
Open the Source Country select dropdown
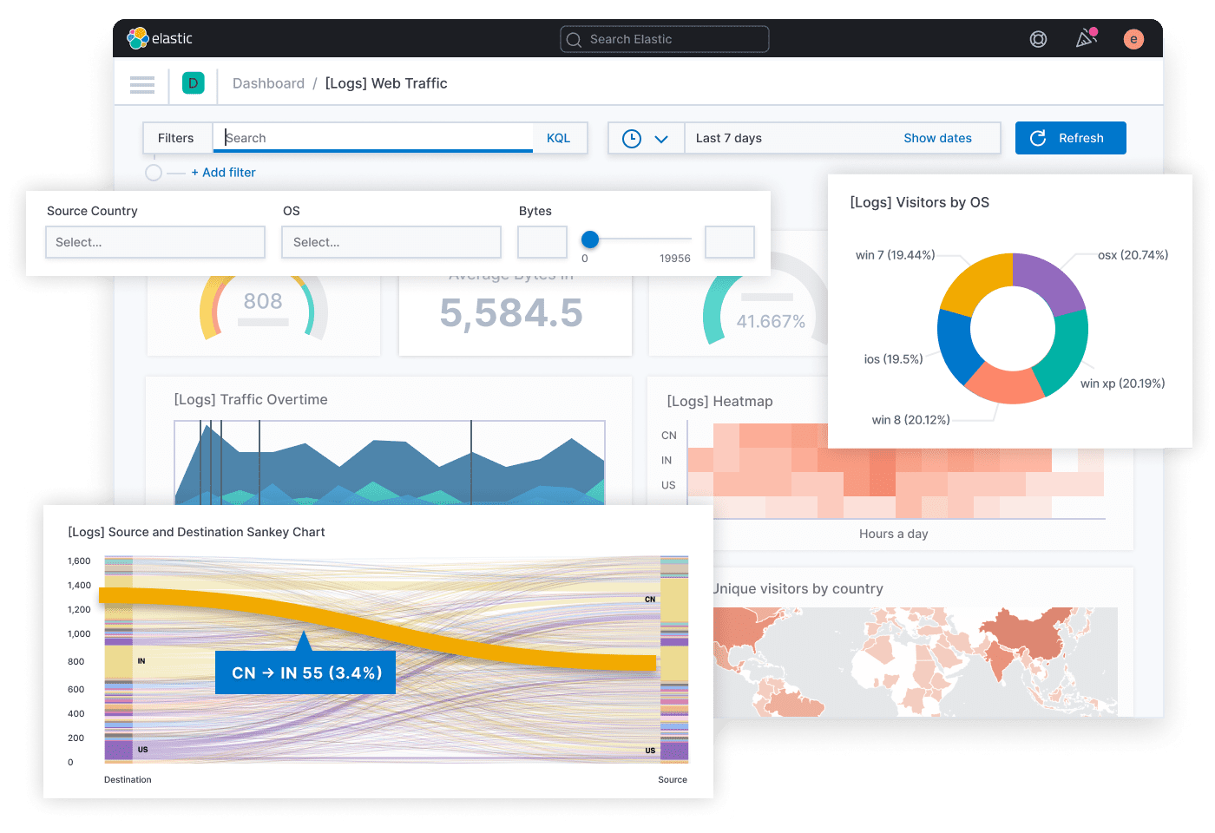point(154,242)
